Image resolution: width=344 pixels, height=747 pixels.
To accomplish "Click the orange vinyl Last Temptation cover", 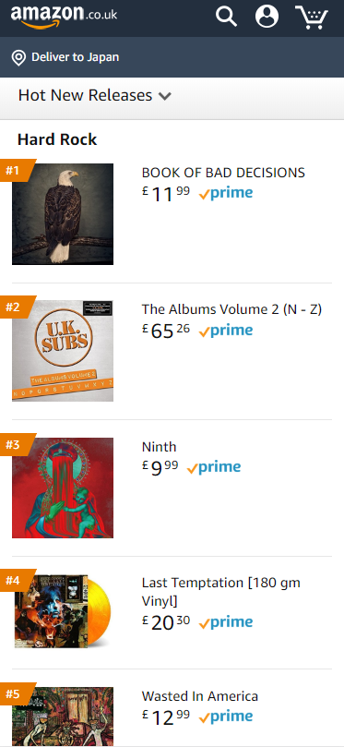I will (63, 611).
